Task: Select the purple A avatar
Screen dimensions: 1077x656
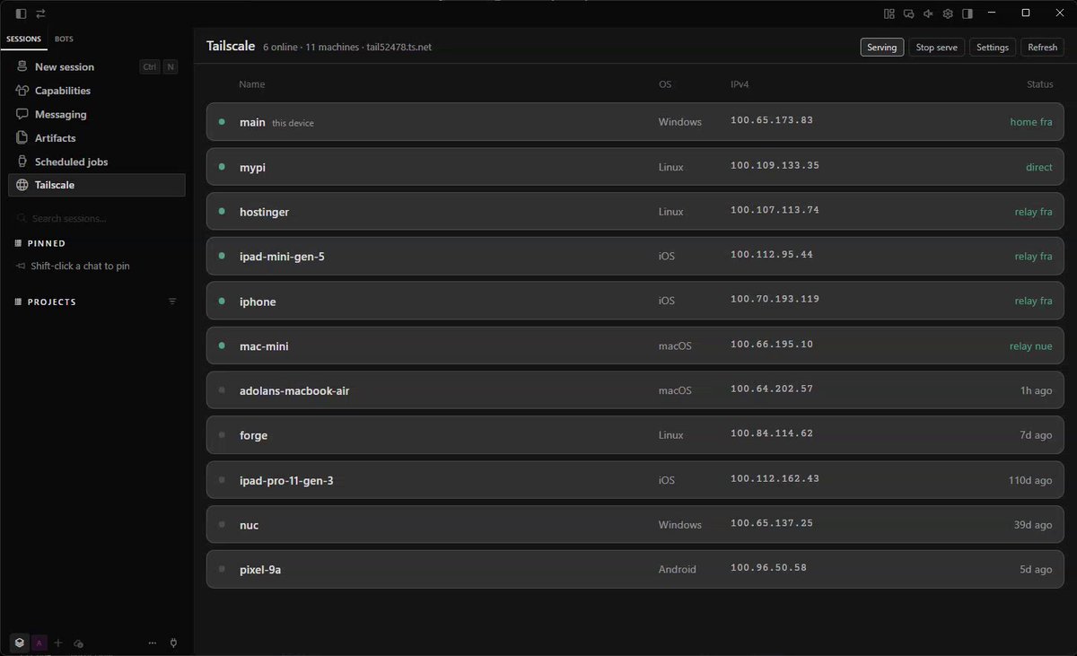Action: (39, 643)
